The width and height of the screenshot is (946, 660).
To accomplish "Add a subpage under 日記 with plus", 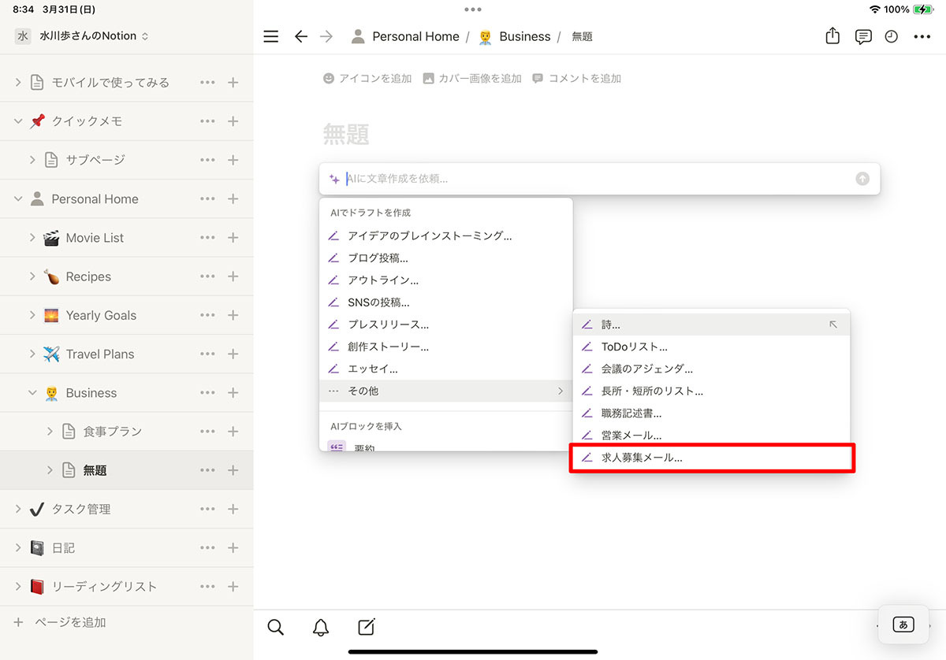I will pyautogui.click(x=233, y=547).
